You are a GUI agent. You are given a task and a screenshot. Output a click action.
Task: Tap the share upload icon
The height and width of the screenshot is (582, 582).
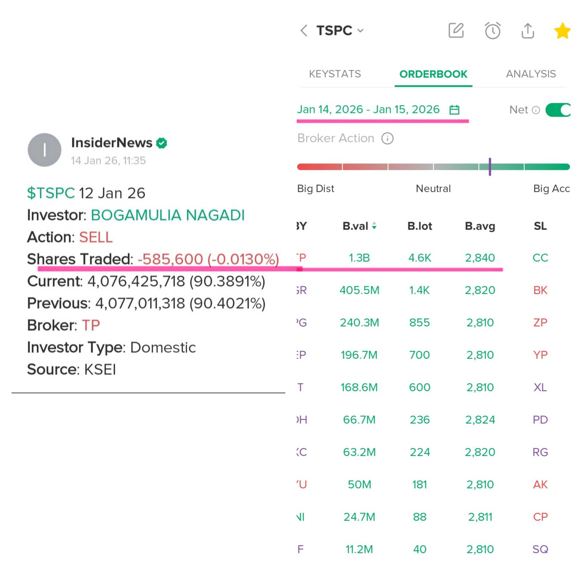[527, 31]
